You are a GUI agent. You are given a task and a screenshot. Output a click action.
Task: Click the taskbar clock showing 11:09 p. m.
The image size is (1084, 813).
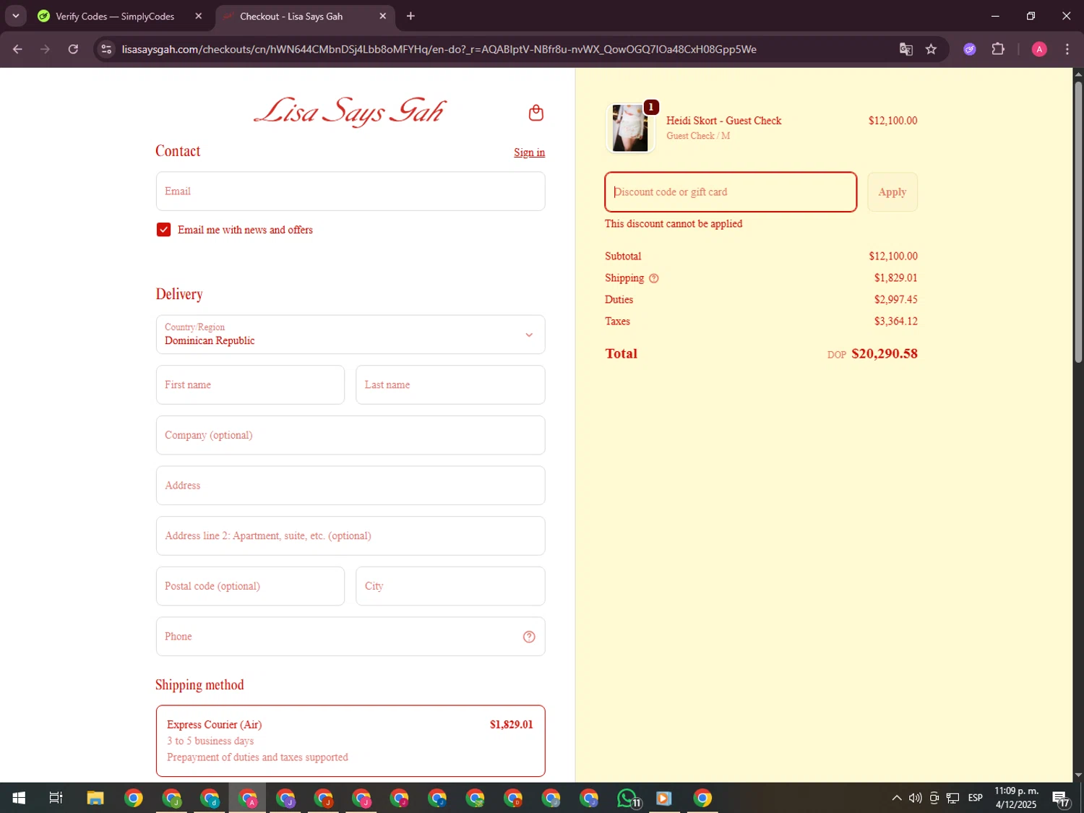click(1016, 798)
